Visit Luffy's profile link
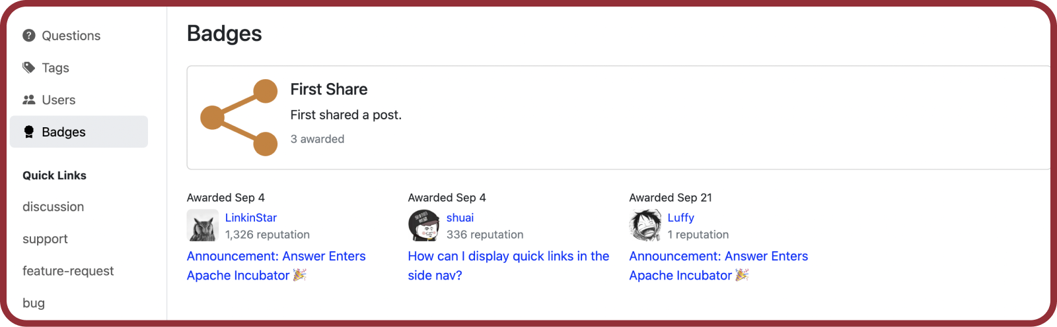This screenshot has width=1057, height=327. coord(680,218)
